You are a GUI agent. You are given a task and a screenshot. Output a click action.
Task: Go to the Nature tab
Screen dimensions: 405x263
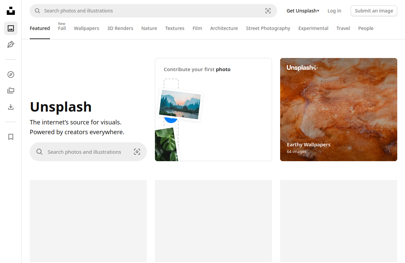point(149,28)
